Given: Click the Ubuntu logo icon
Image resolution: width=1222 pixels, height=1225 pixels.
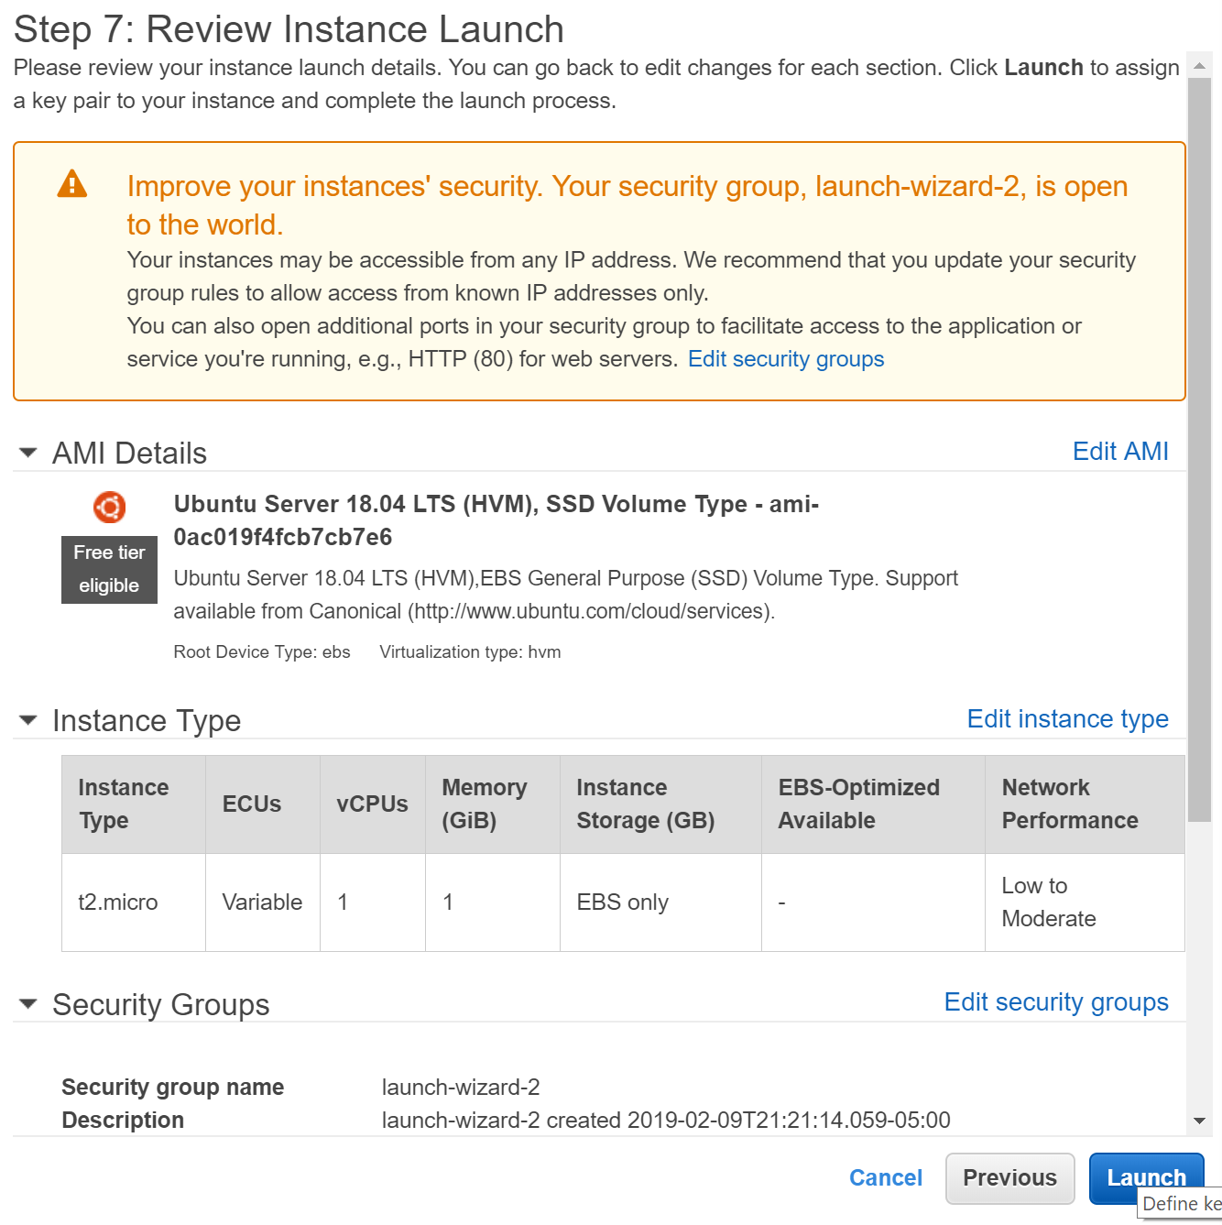Looking at the screenshot, I should click(109, 507).
